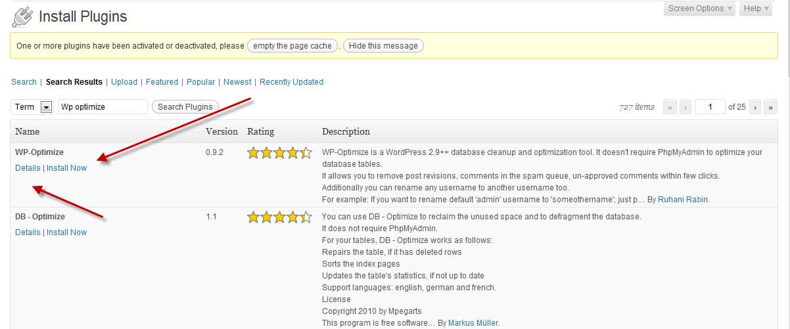Click the DB - Optimize star rating
Image resolution: width=790 pixels, height=329 pixels.
click(x=279, y=218)
